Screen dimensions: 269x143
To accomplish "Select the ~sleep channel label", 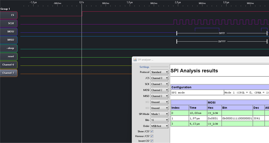I will [x=9, y=48].
